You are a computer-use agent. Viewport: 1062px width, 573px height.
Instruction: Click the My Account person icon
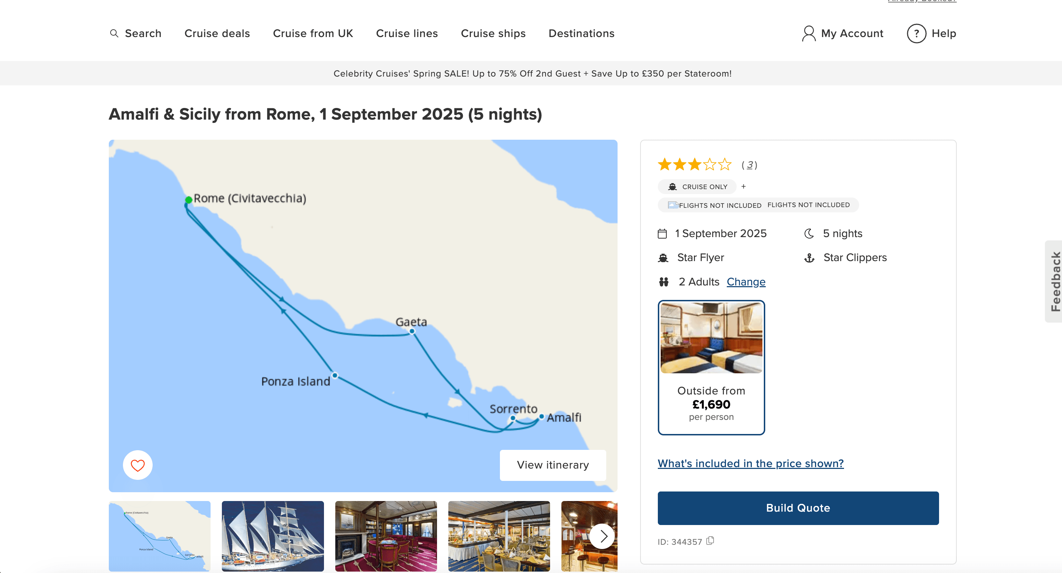tap(809, 33)
